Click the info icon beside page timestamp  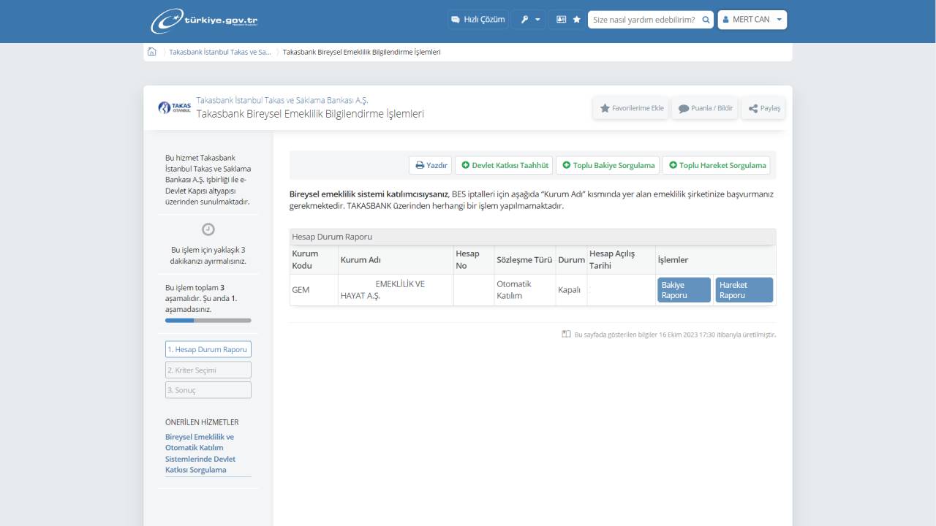point(566,334)
